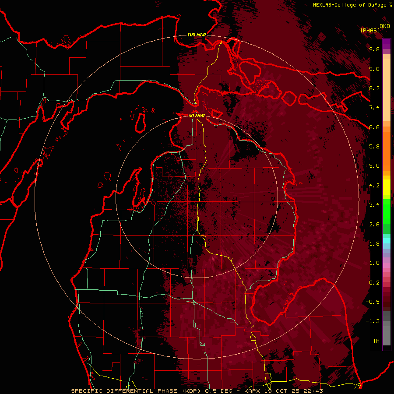Click the 5.0 value on the color scale
Image resolution: width=394 pixels, height=394 pixels.
(374, 166)
